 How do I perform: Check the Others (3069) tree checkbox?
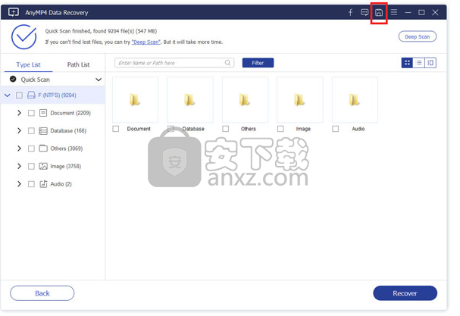[31, 149]
